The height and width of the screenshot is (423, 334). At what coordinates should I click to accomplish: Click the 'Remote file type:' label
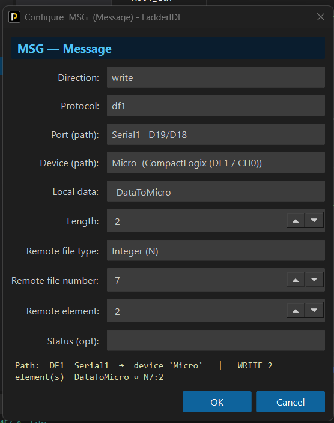(x=62, y=251)
